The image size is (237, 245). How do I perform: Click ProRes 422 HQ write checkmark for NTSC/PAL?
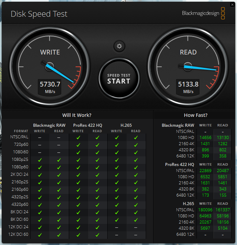tap(78, 137)
